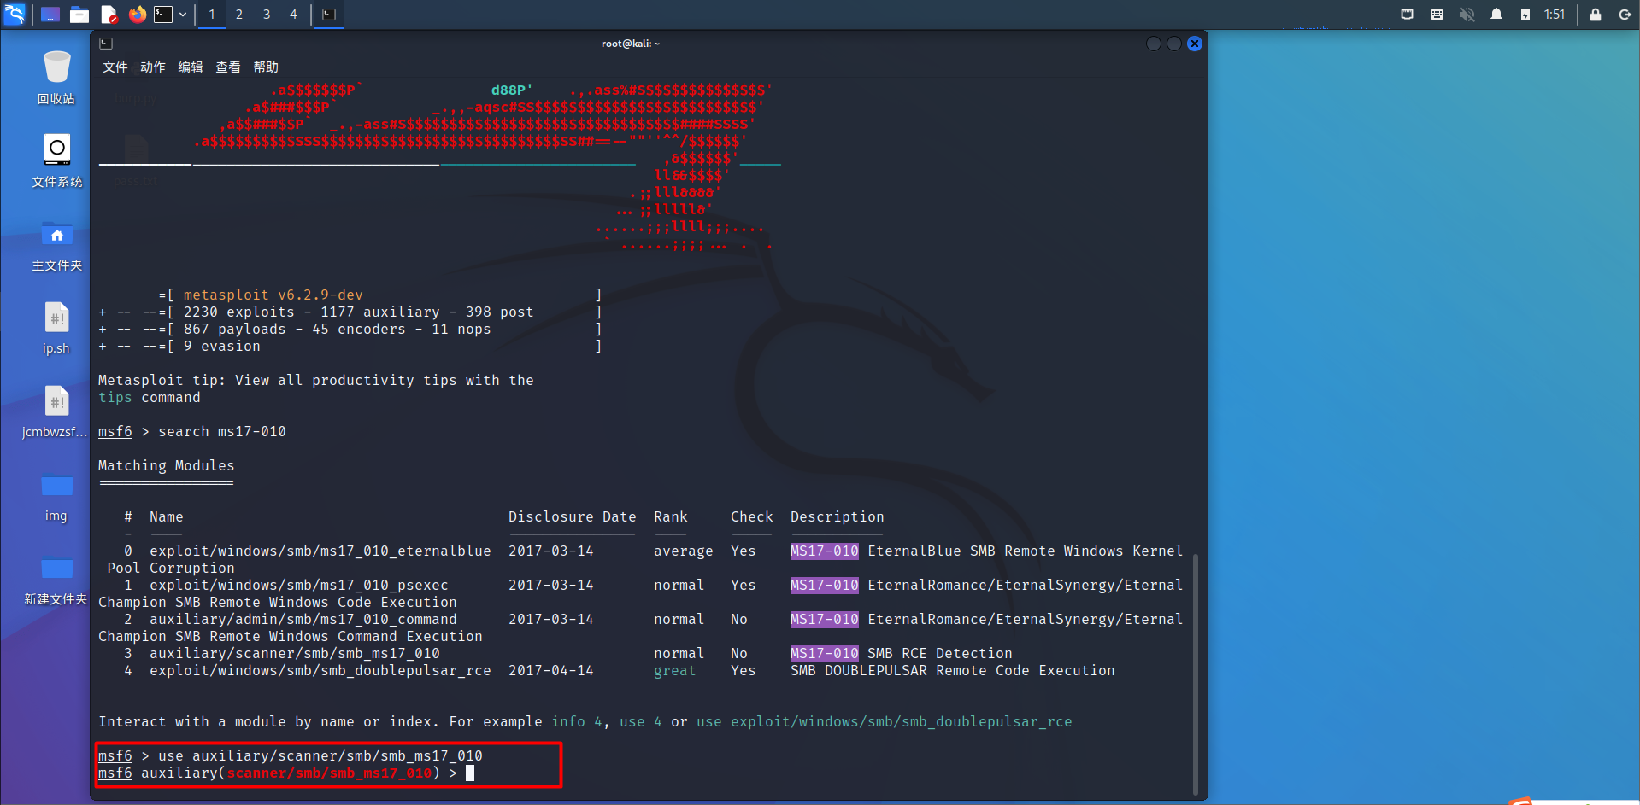Click the log out icon
Viewport: 1640px width, 805px height.
pos(1625,15)
